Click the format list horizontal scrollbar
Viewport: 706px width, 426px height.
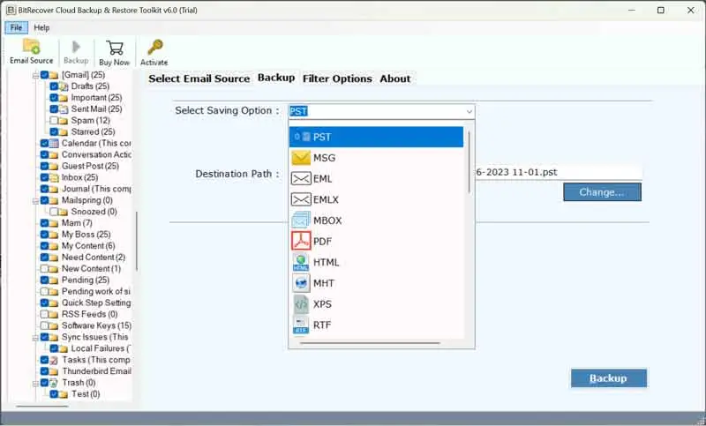click(370, 343)
